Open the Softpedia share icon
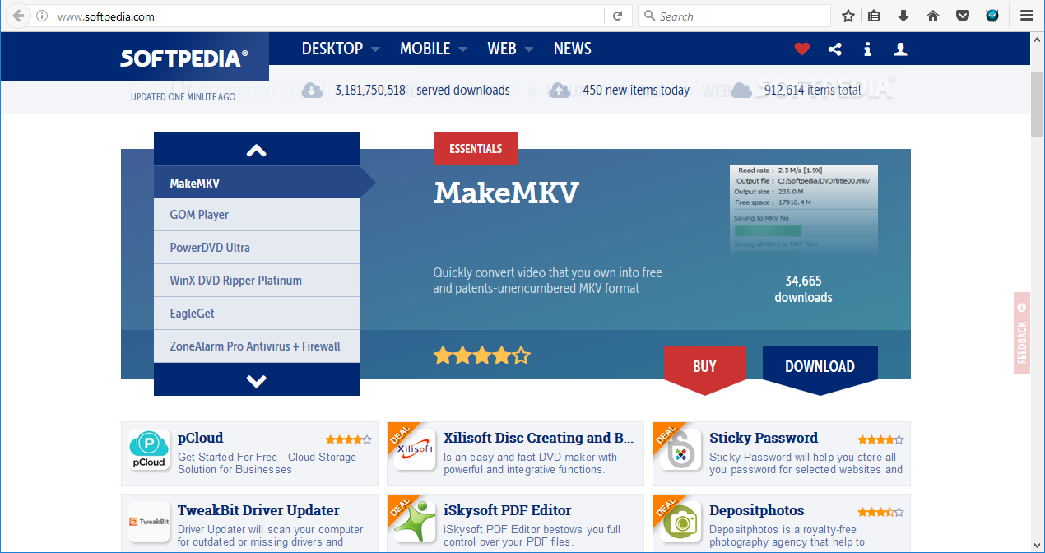1045x553 pixels. tap(835, 49)
